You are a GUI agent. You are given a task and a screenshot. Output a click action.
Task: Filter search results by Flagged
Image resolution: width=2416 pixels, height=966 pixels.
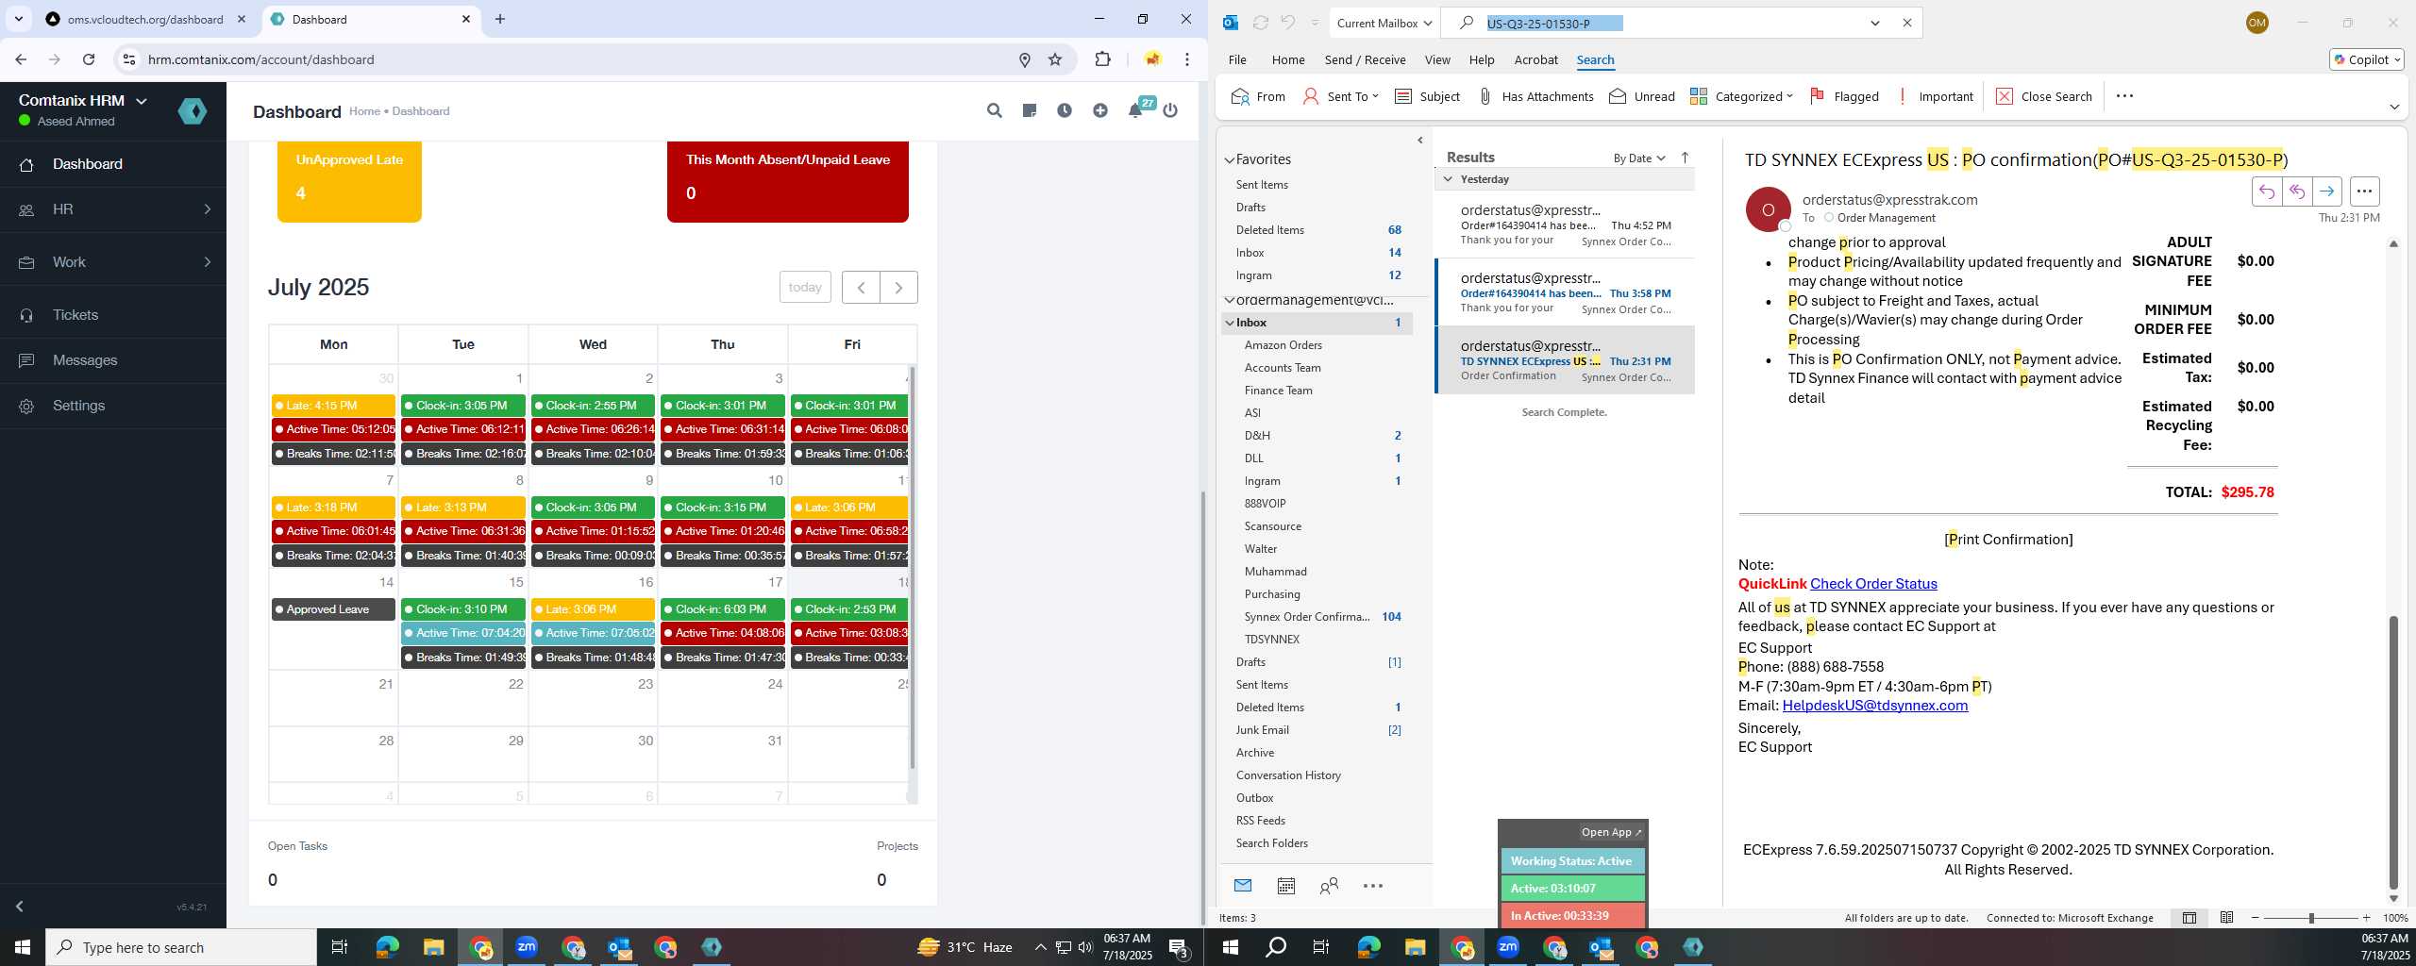(1844, 96)
